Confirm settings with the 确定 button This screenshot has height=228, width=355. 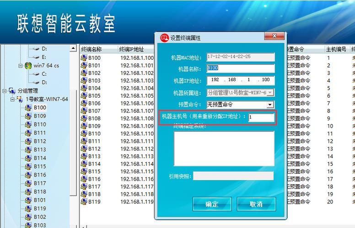[212, 204]
